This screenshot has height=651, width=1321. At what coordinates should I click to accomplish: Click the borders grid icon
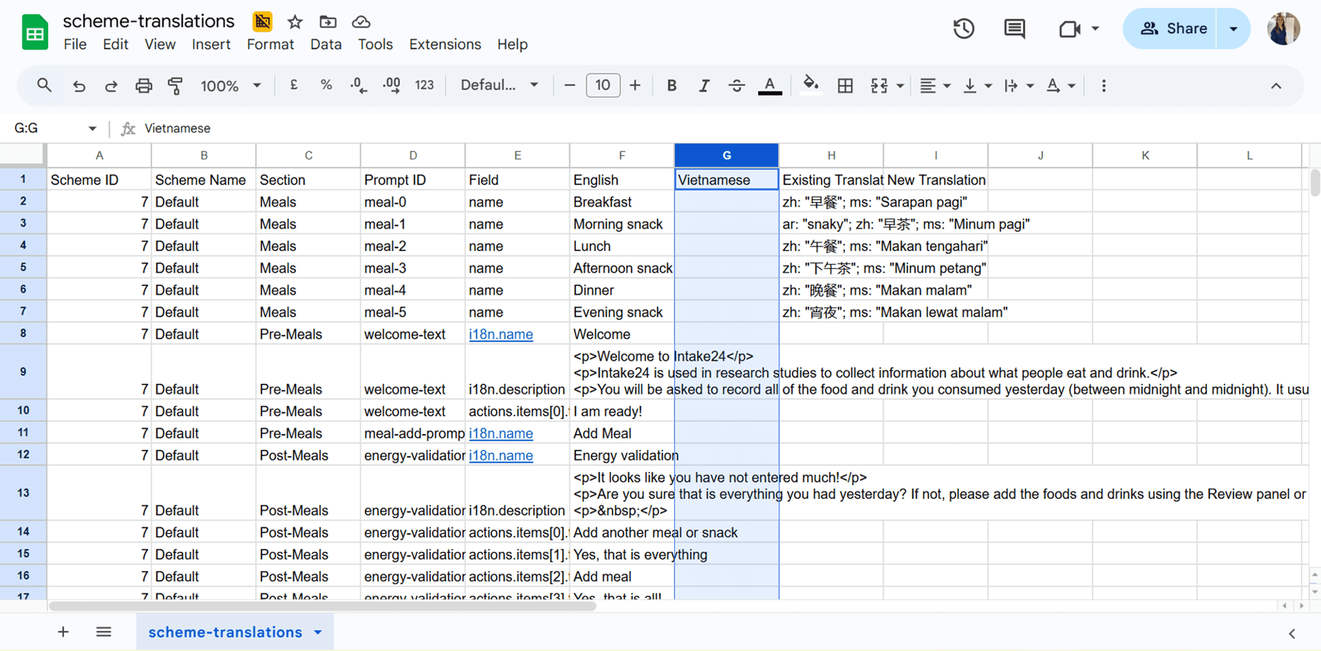pyautogui.click(x=845, y=85)
